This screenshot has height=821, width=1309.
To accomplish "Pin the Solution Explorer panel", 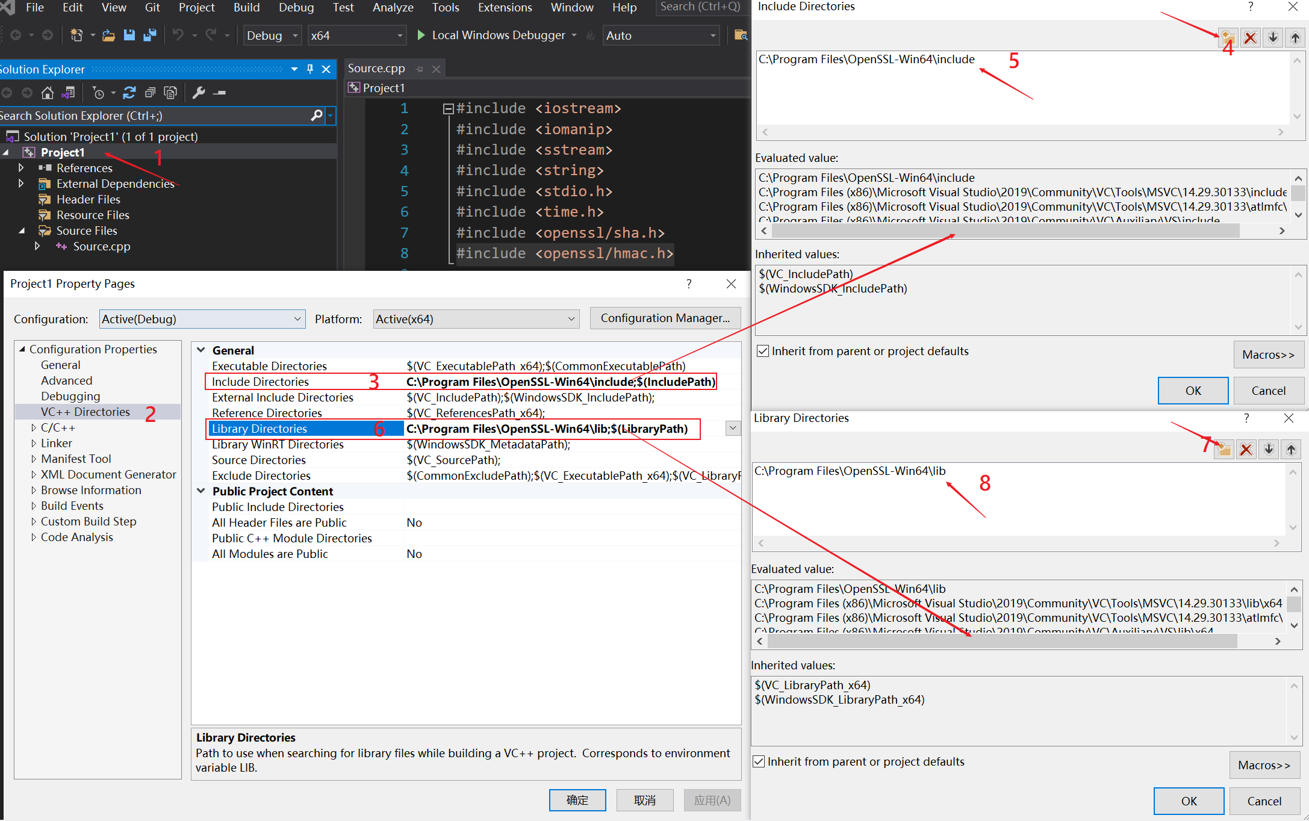I will (x=310, y=69).
